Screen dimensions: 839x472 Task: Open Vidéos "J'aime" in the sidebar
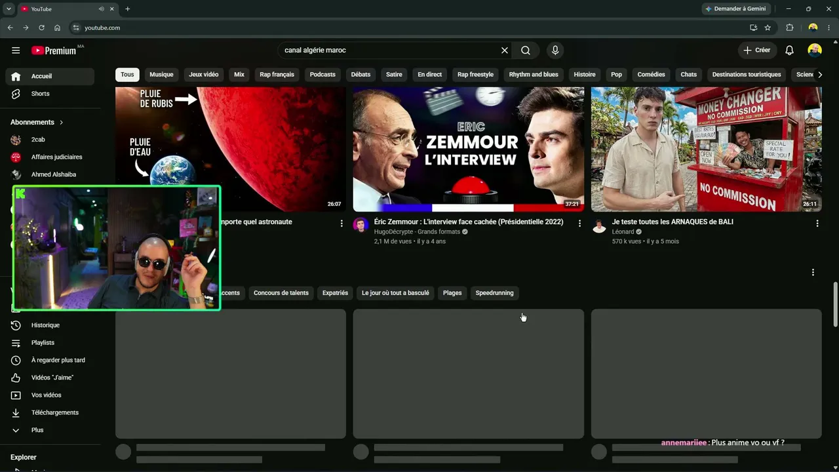point(50,378)
